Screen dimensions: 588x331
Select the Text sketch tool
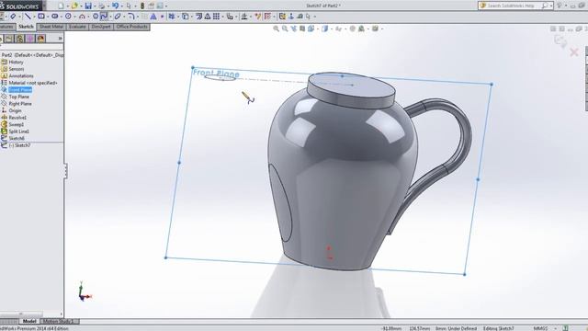point(153,17)
